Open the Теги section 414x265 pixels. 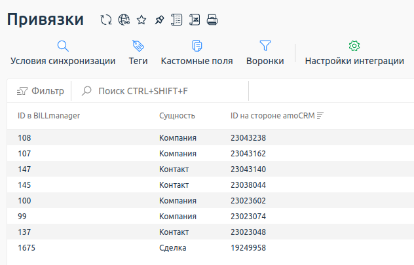click(x=138, y=53)
